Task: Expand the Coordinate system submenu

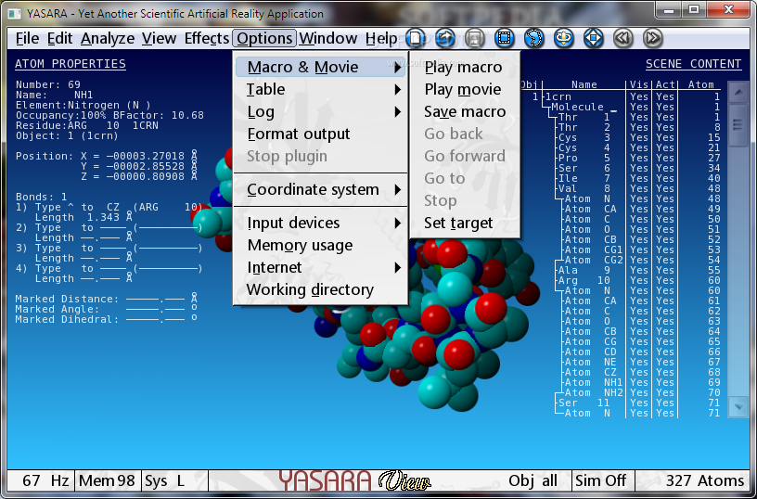Action: [x=321, y=189]
